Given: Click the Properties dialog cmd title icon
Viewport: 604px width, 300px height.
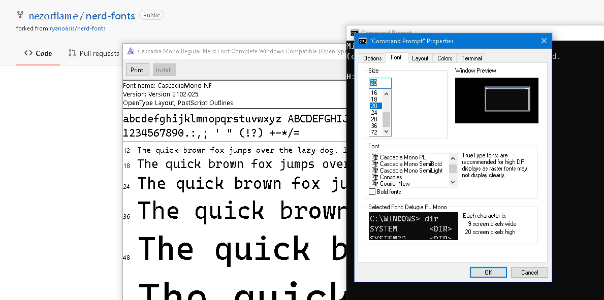Looking at the screenshot, I should [363, 41].
